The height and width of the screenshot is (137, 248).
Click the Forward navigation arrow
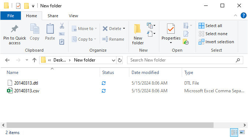pos(18,60)
